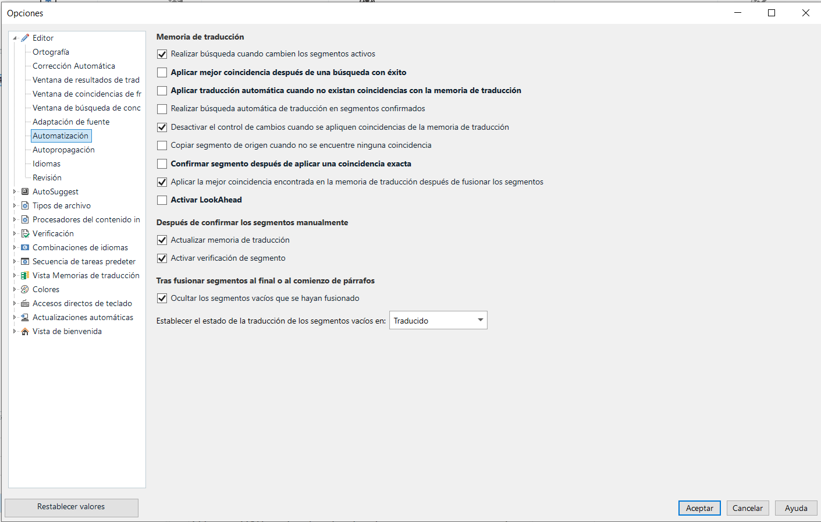Open the Traducido status dropdown
This screenshot has width=821, height=522.
tap(438, 320)
